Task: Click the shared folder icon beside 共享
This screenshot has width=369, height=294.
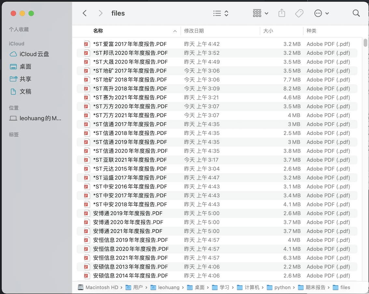Action: (13, 79)
